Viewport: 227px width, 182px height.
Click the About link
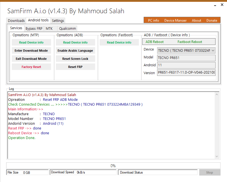(197, 20)
